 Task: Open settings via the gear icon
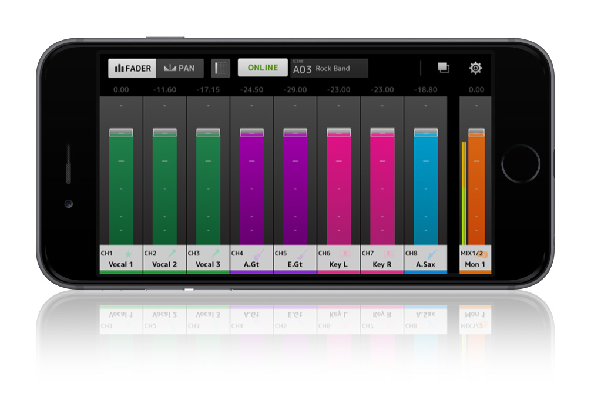coord(475,68)
